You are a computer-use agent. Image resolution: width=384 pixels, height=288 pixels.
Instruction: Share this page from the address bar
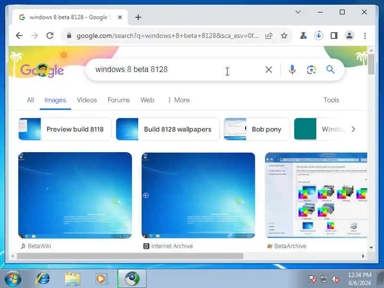(x=269, y=36)
